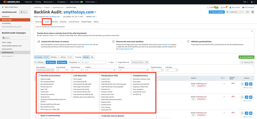
Task: Open the Anchors filter dropdown
Action: [101, 70]
